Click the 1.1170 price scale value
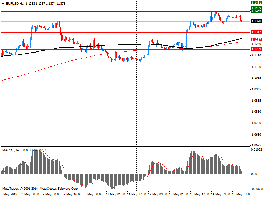 click(x=256, y=55)
